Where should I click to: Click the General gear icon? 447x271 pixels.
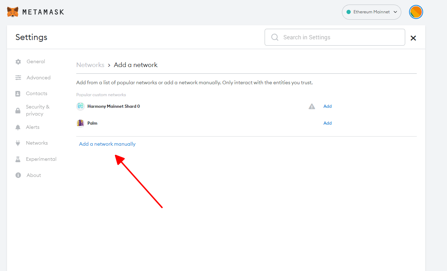(18, 62)
